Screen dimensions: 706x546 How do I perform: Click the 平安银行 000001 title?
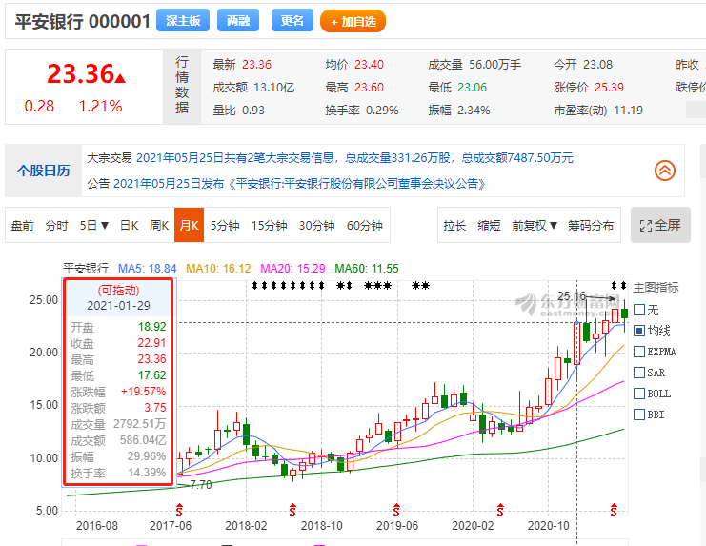click(83, 21)
